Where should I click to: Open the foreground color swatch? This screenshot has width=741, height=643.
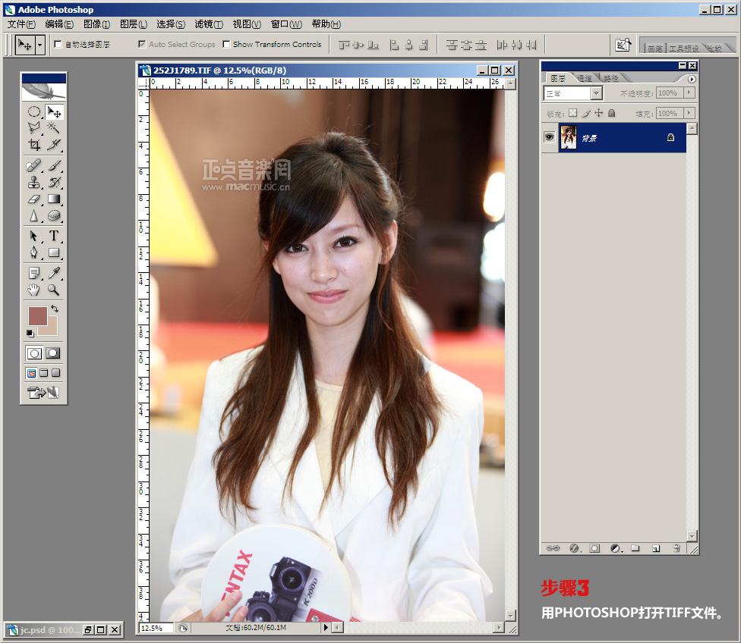(37, 315)
